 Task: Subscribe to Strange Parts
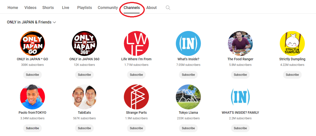click(x=136, y=128)
